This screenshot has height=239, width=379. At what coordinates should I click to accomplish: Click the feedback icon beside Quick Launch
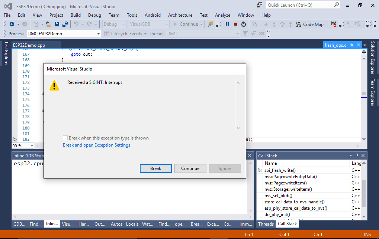point(259,5)
